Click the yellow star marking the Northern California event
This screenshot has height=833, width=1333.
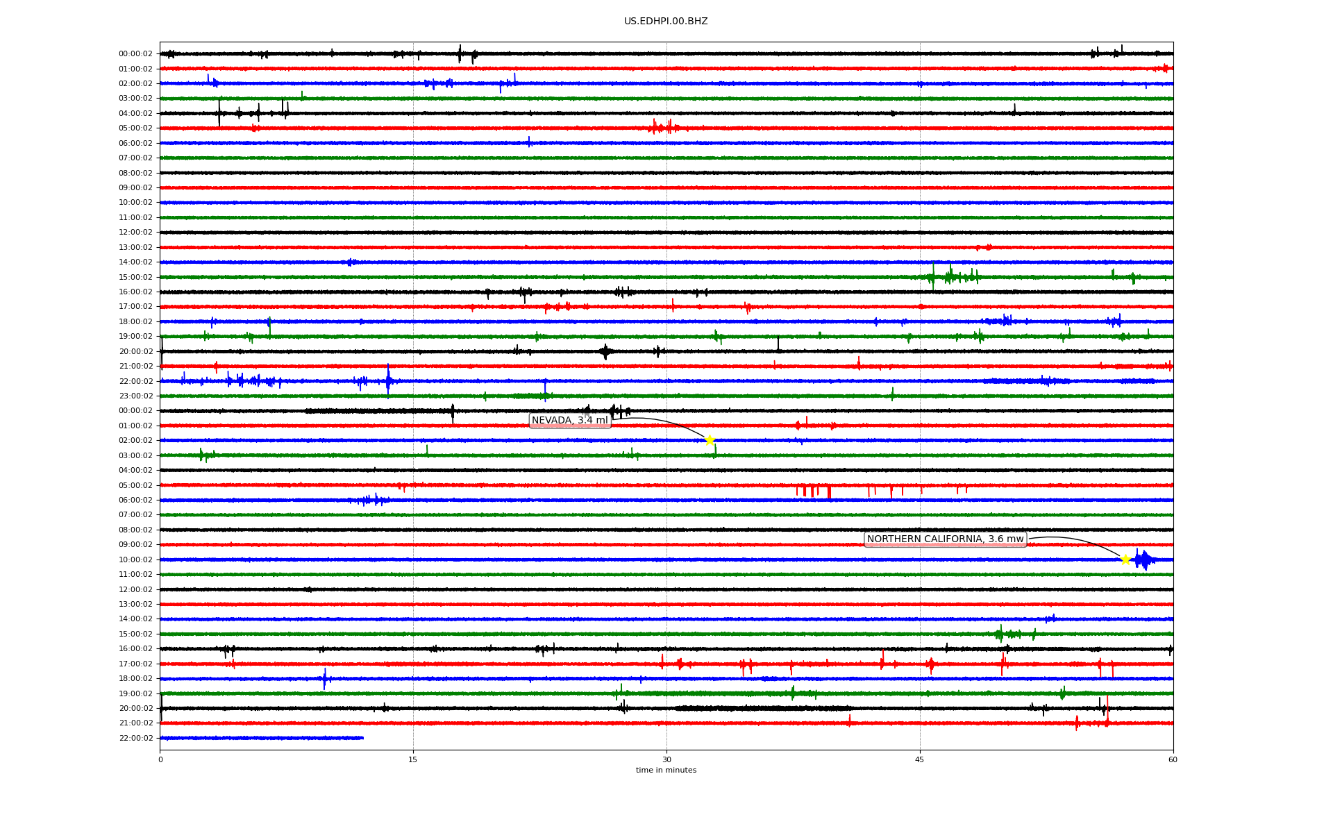tap(1125, 559)
